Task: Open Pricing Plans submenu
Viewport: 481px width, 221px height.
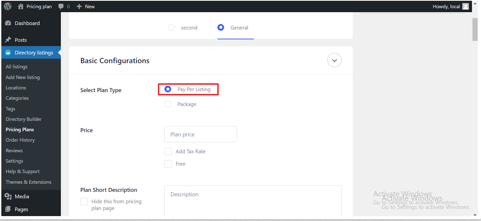Action: [x=20, y=130]
